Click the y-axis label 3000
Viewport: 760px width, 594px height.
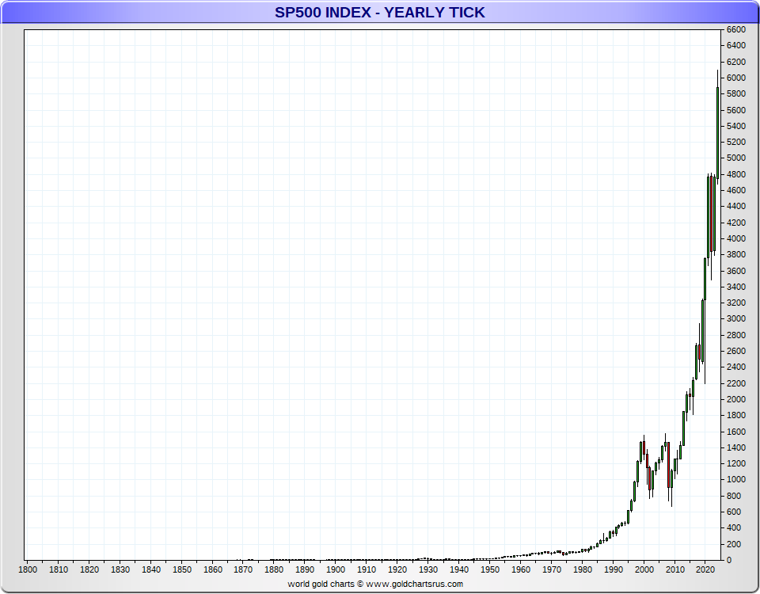(735, 318)
